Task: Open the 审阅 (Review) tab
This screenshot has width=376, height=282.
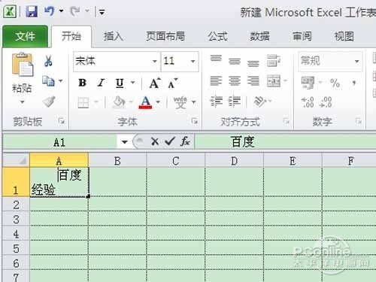Action: point(302,36)
